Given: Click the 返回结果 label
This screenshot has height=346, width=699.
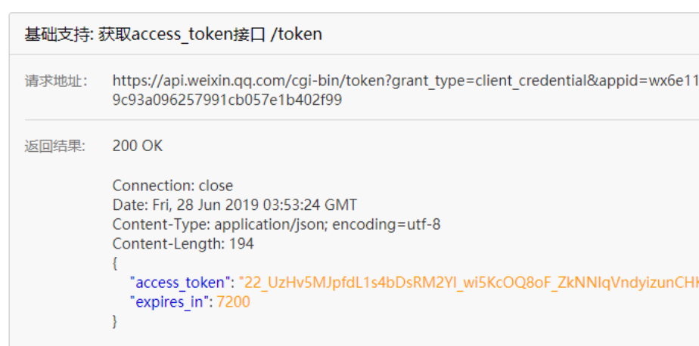Looking at the screenshot, I should (x=56, y=146).
